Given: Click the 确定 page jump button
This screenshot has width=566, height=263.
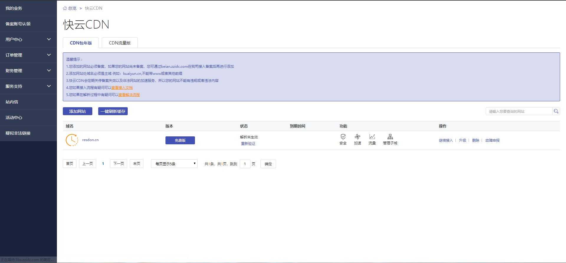Looking at the screenshot, I should (x=268, y=164).
